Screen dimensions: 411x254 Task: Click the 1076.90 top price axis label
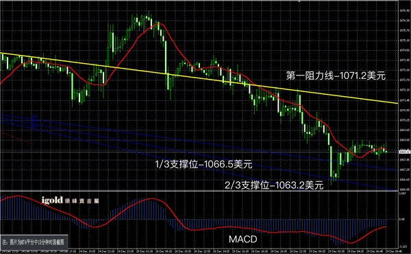pyautogui.click(x=404, y=11)
